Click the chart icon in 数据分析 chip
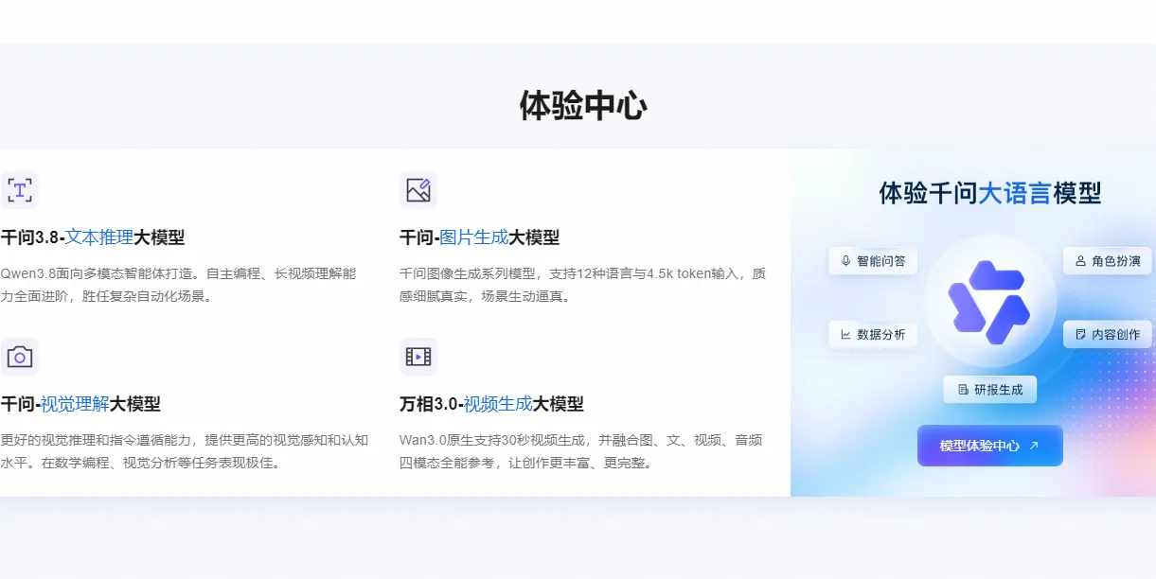Image resolution: width=1156 pixels, height=579 pixels. pyautogui.click(x=845, y=335)
